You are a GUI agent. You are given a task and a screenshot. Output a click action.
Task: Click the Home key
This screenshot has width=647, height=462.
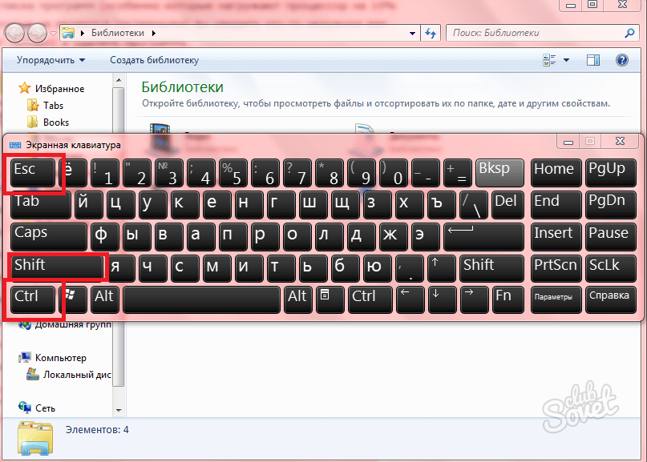click(556, 173)
